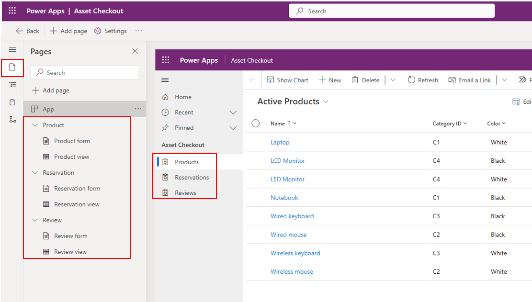Expand the Recent section in navigation

[233, 112]
